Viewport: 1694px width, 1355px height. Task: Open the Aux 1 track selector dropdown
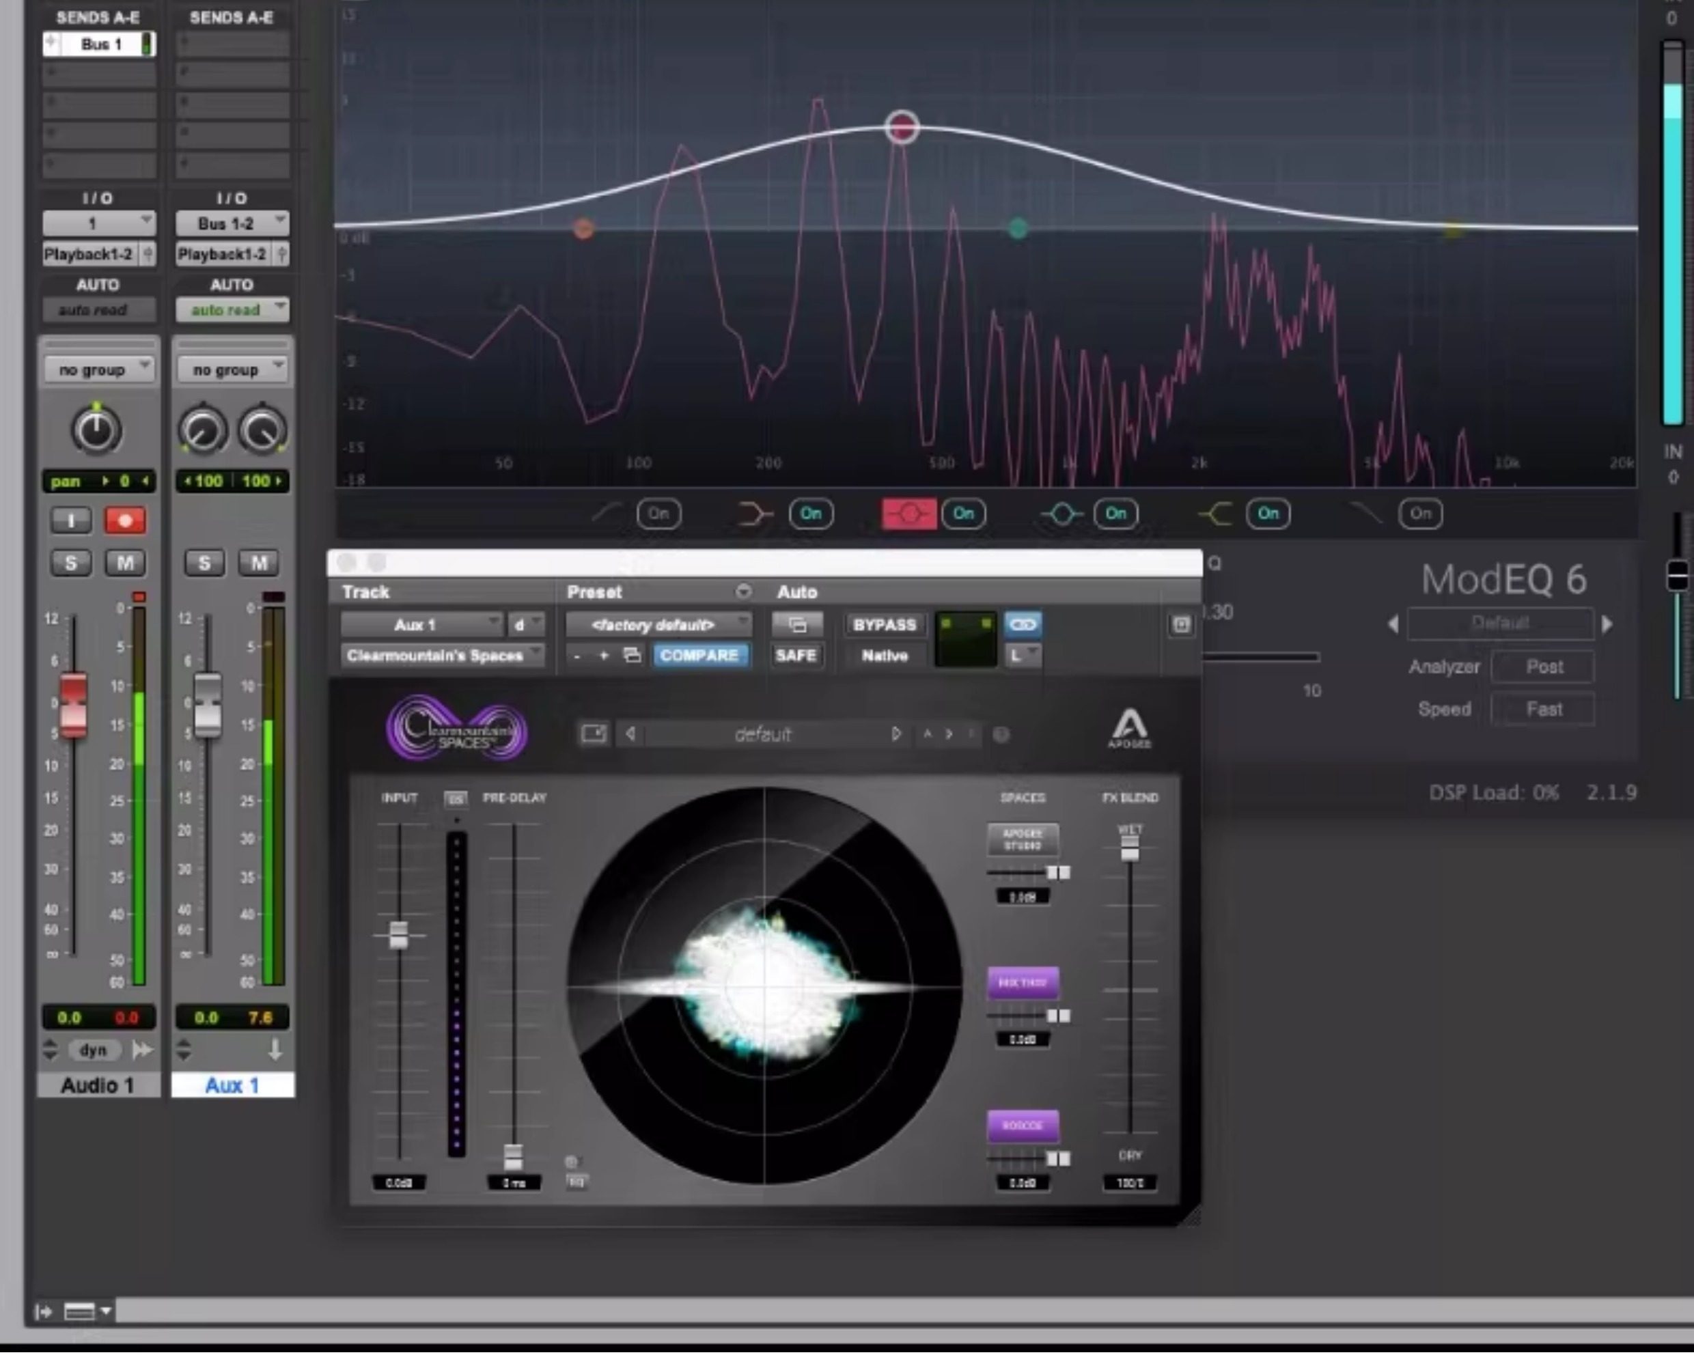tap(421, 624)
